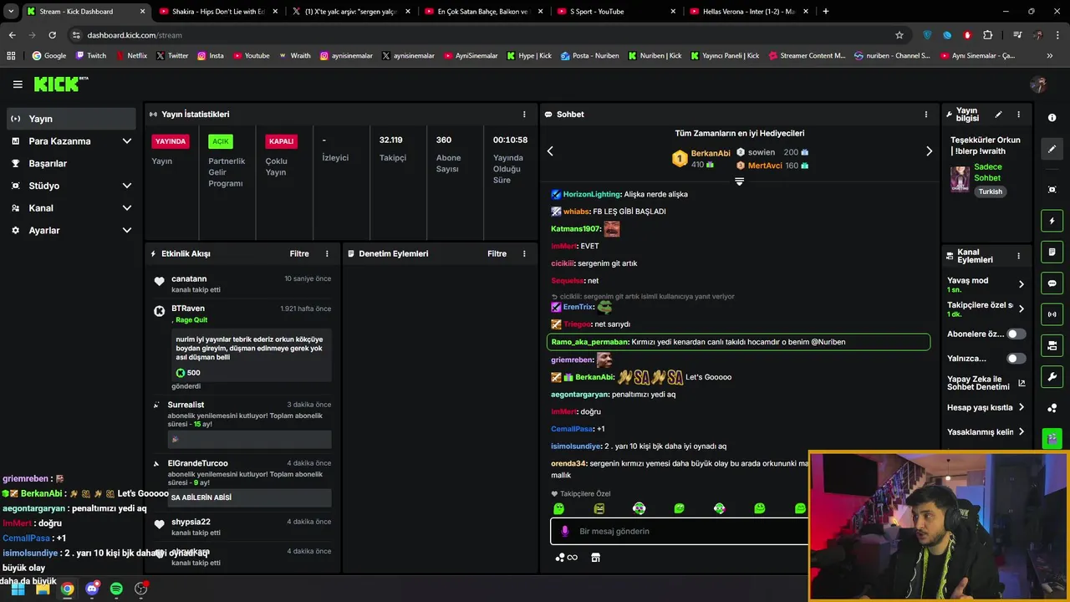Open Chrome from Windows taskbar
This screenshot has width=1070, height=602.
click(x=67, y=589)
